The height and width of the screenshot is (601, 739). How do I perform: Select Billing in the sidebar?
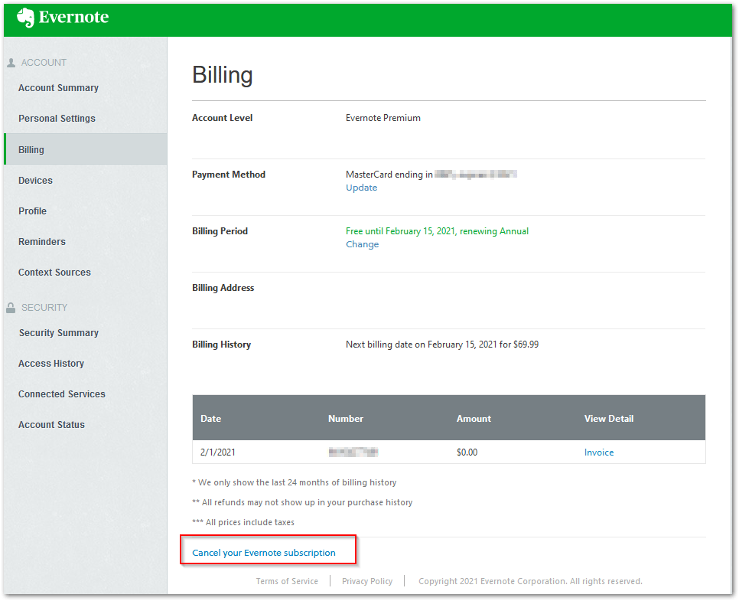[31, 150]
